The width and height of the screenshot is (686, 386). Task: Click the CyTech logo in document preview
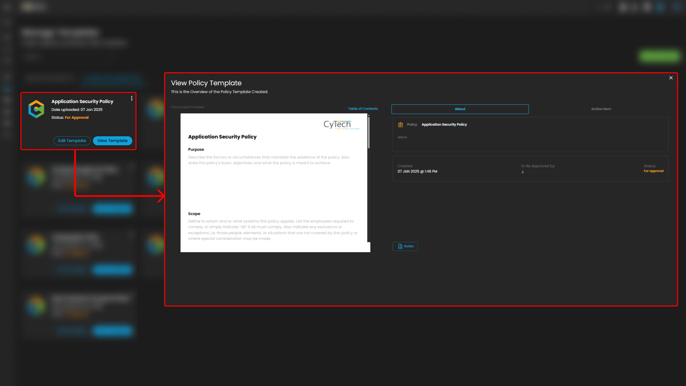click(x=337, y=124)
